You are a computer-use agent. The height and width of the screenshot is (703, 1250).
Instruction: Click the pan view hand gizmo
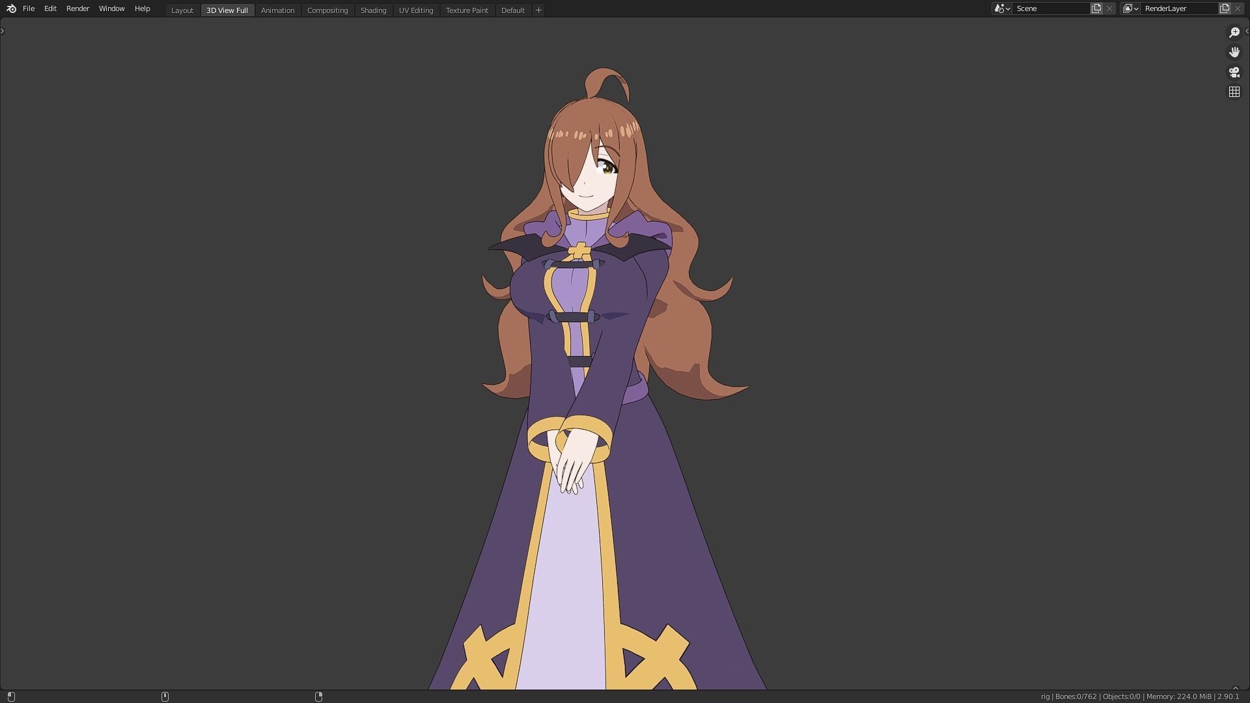[x=1234, y=52]
